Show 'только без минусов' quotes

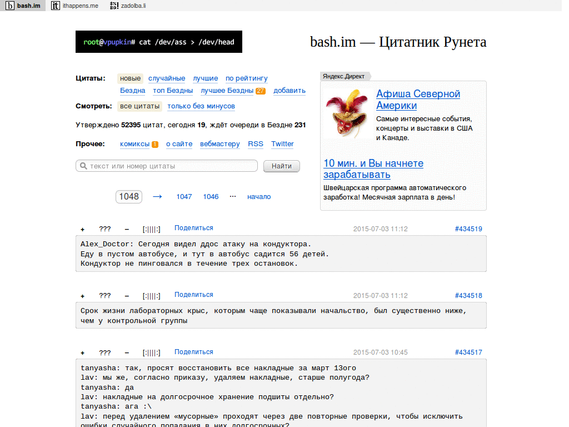(201, 106)
